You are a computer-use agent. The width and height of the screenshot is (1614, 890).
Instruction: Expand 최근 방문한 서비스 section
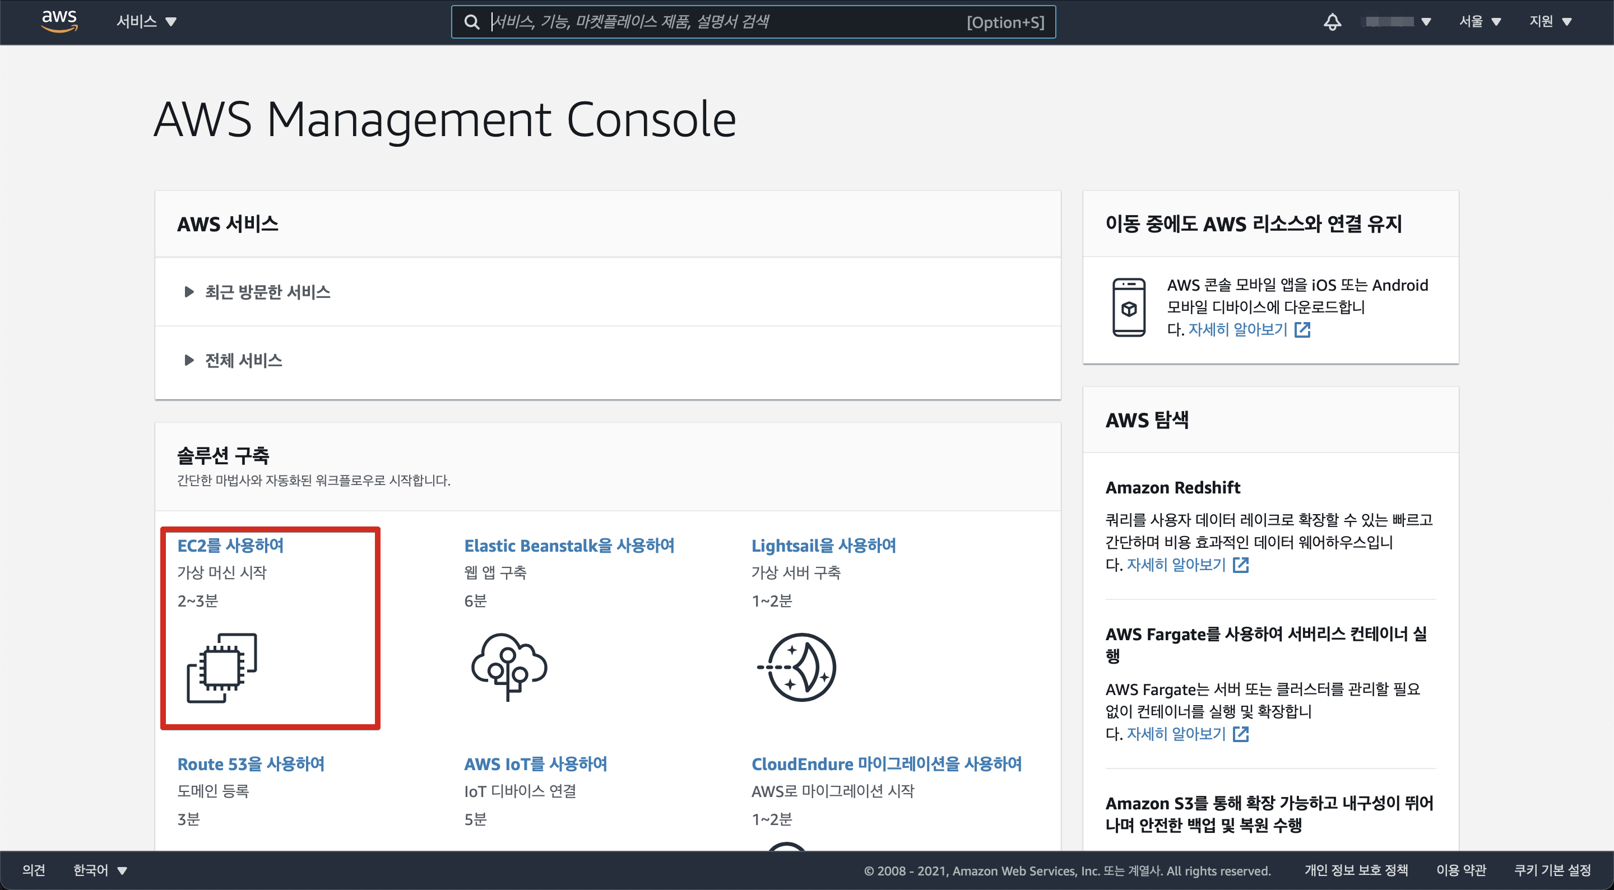[x=267, y=292]
